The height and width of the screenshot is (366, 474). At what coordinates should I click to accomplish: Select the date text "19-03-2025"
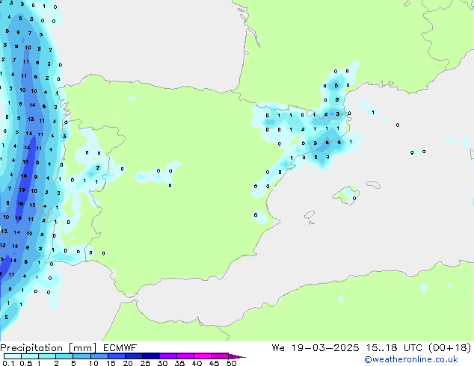[x=325, y=348]
